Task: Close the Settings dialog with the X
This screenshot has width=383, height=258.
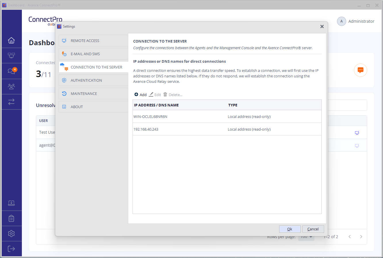Action: [322, 26]
